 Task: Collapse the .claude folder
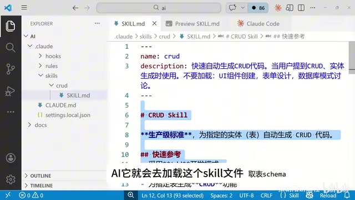click(30, 46)
